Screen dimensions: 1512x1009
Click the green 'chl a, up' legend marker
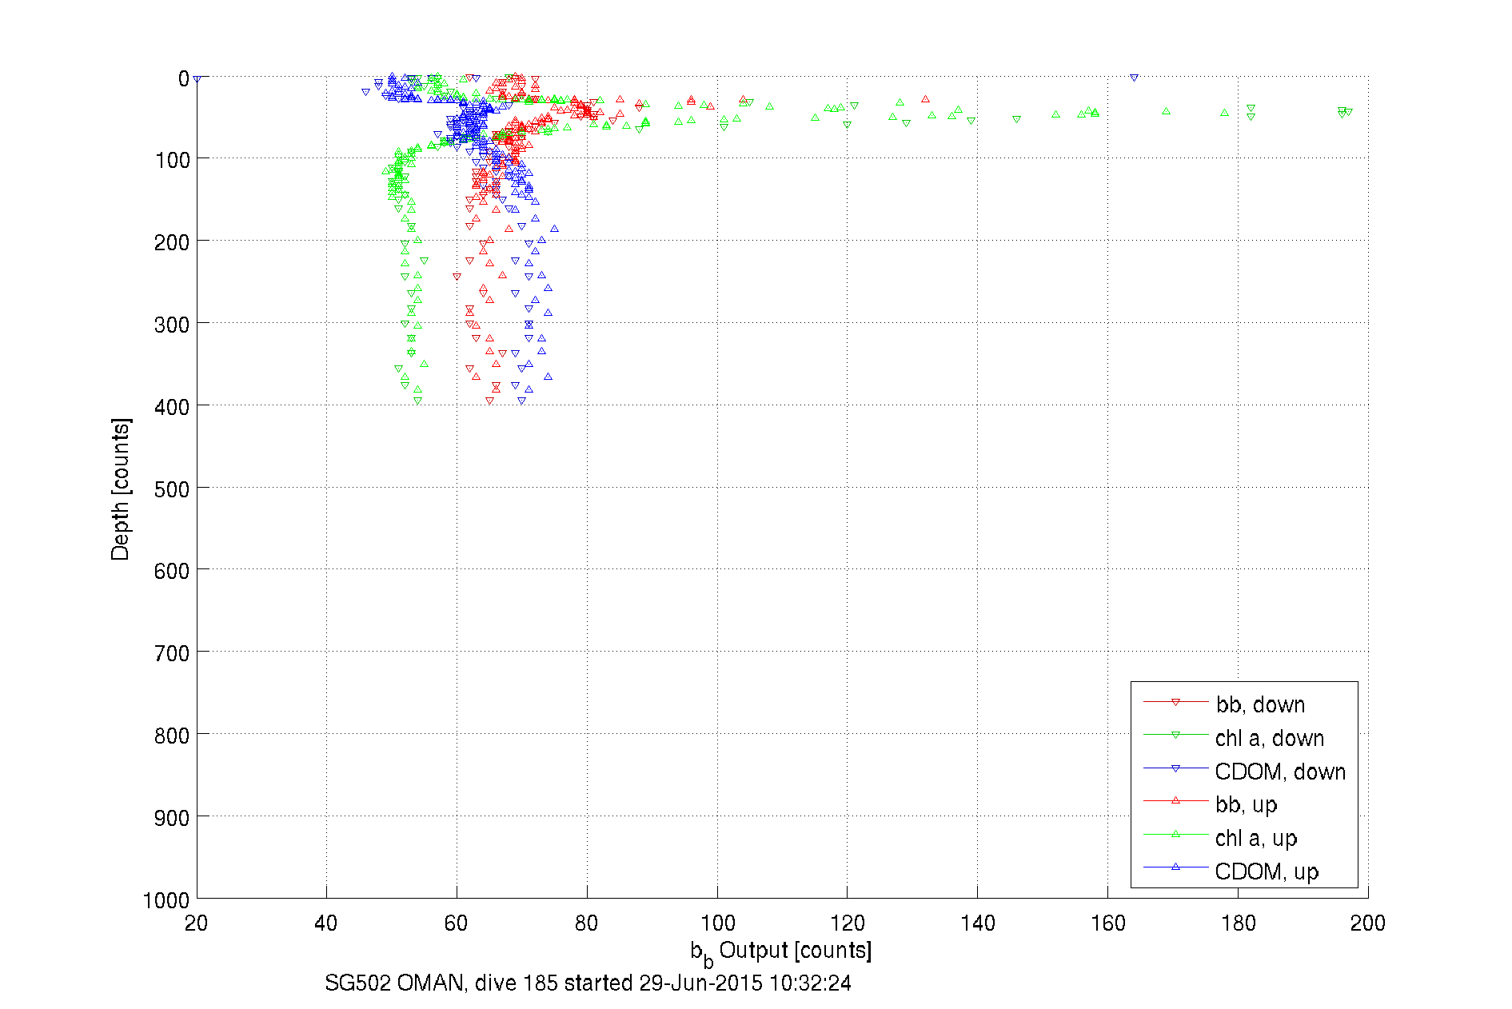click(1175, 834)
